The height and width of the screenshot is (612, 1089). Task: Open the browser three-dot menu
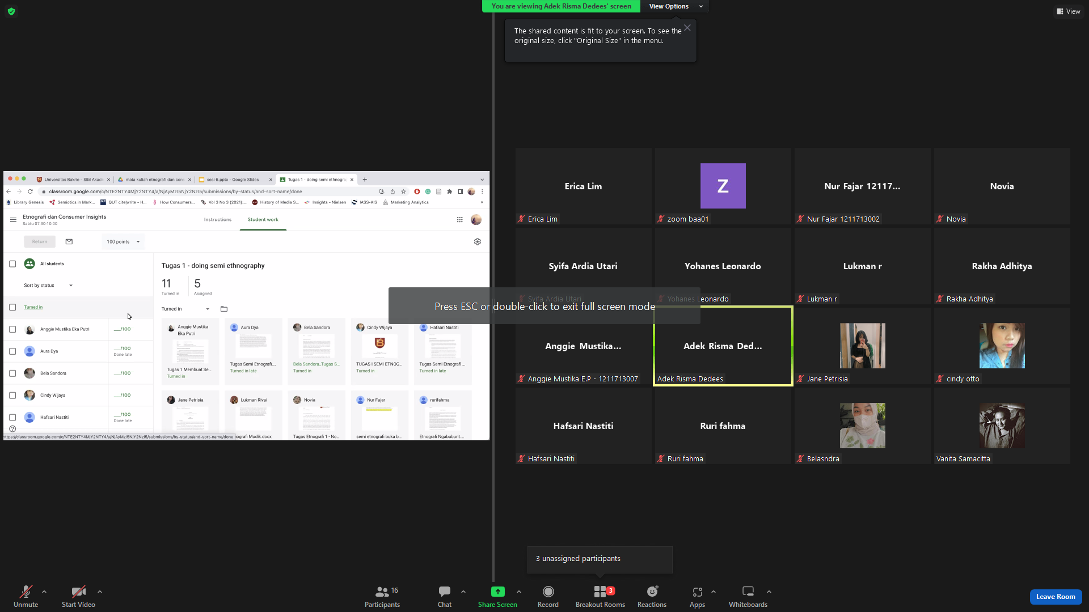482,192
